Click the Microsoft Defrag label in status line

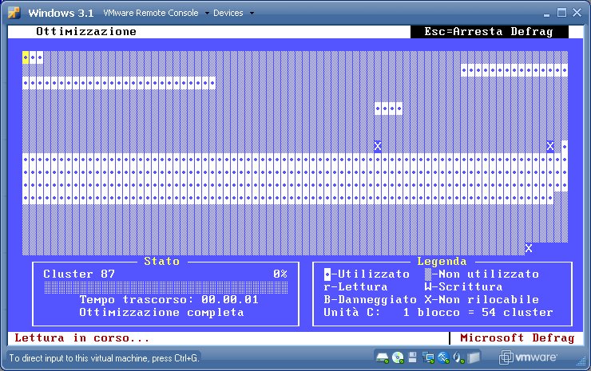pyautogui.click(x=517, y=338)
